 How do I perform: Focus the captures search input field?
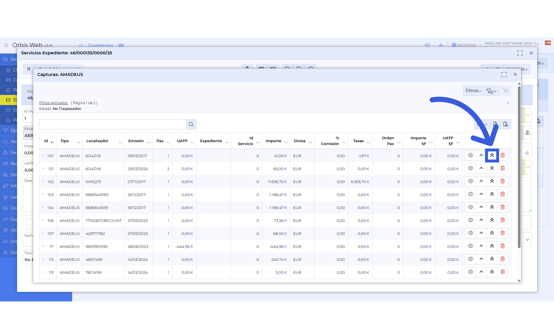point(113,124)
